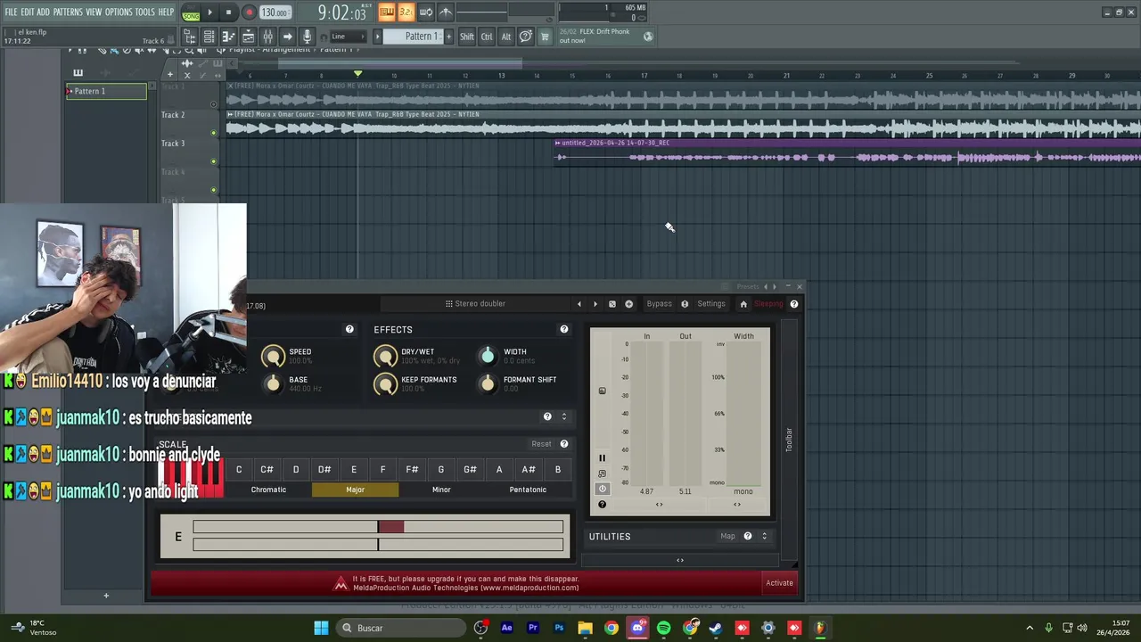Open the FL Studio shop cart icon
1141x642 pixels.
coord(545,37)
